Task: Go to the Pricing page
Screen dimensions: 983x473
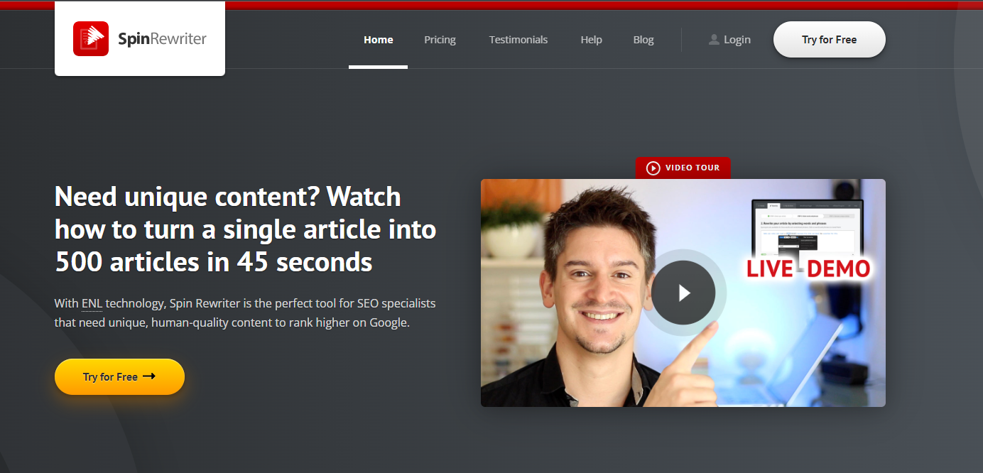Action: [x=440, y=40]
